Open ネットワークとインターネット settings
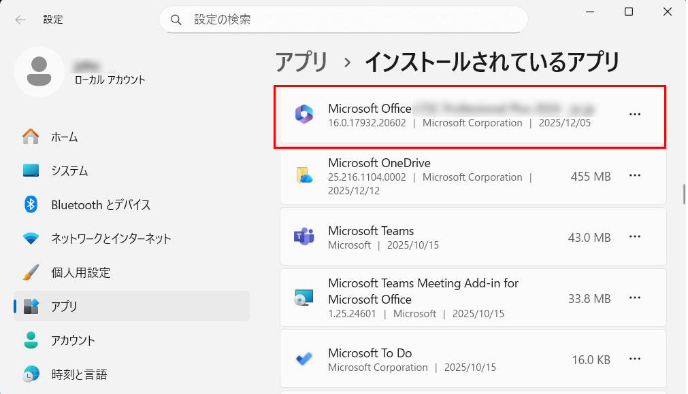 click(x=111, y=238)
